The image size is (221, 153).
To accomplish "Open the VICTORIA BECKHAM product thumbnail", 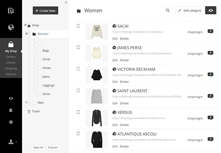I will tap(97, 75).
